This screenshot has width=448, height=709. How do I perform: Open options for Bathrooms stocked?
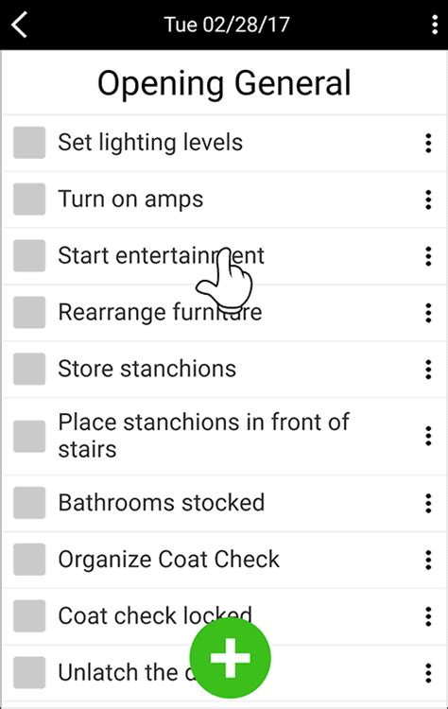pyautogui.click(x=428, y=503)
